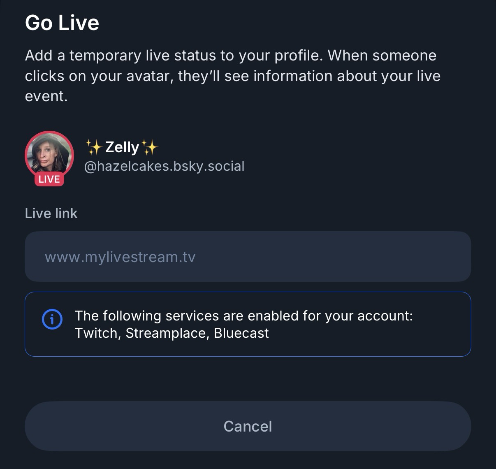Screen dimensions: 496x469
Task: Click the red LIVE badge on avatar
Action: (x=49, y=179)
